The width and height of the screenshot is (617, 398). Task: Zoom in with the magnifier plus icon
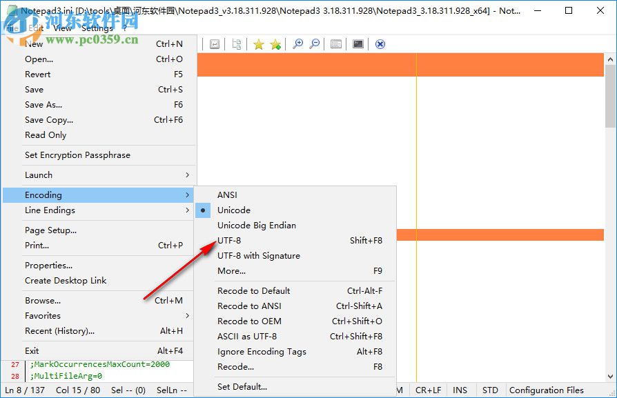click(298, 44)
